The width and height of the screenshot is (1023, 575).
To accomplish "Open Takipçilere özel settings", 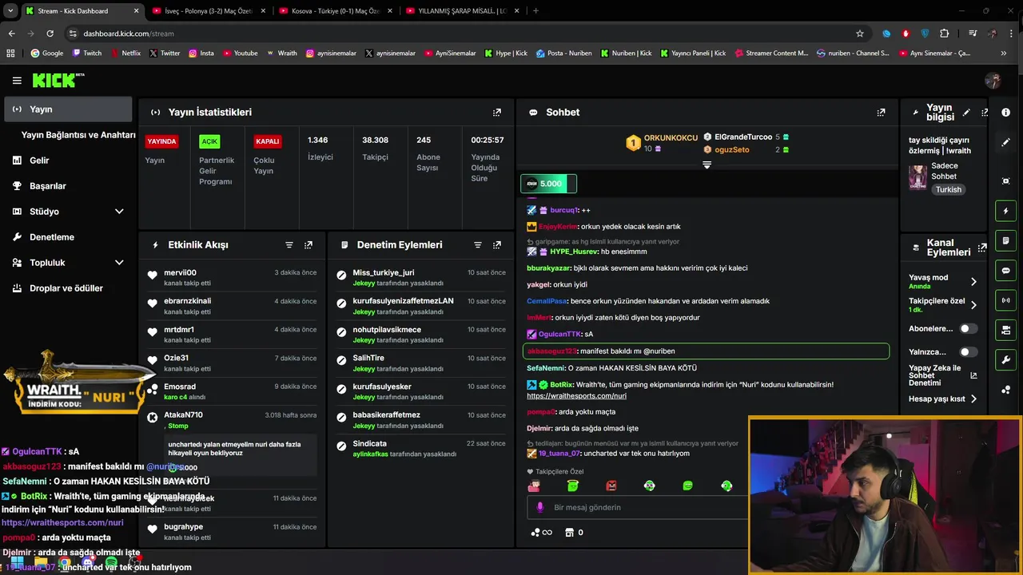I will (x=943, y=305).
